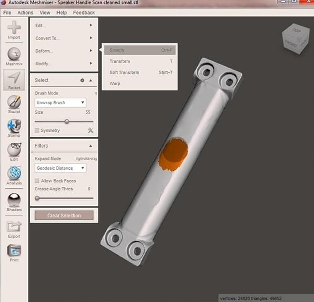
Task: Open the Brush Mode dropdown
Action: [x=61, y=103]
